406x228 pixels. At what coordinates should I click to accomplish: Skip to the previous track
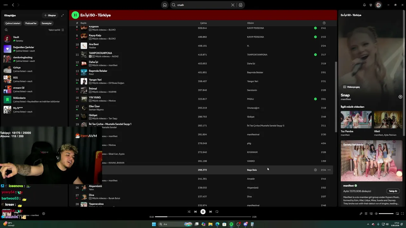tap(195, 212)
